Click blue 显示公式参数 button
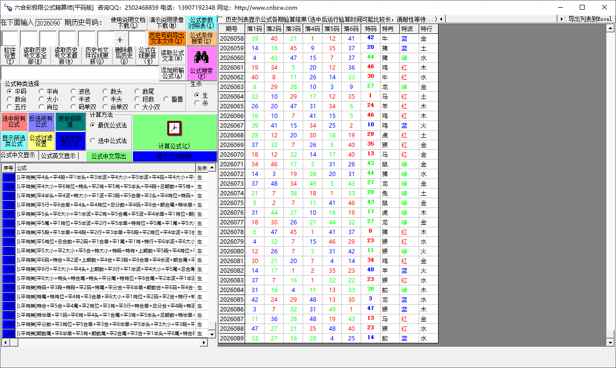This screenshot has height=368, width=616. [175, 156]
